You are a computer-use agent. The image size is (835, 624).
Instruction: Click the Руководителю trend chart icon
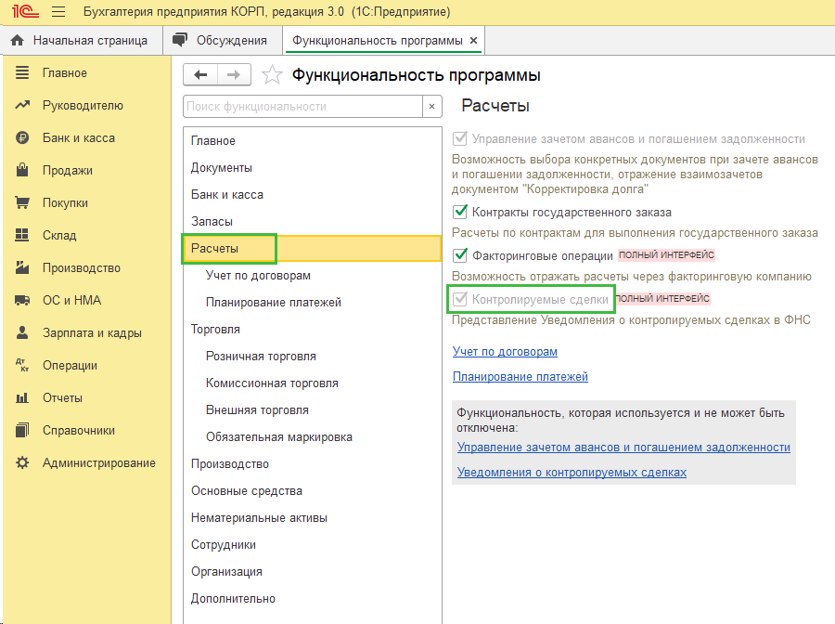22,105
